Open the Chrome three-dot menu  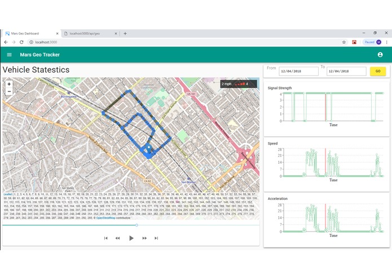click(386, 42)
